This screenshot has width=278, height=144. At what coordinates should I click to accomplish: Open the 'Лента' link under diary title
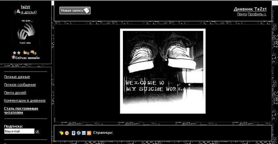(242, 14)
